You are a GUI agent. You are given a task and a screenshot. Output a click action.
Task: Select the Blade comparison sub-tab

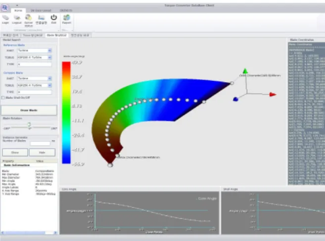pyautogui.click(x=56, y=35)
